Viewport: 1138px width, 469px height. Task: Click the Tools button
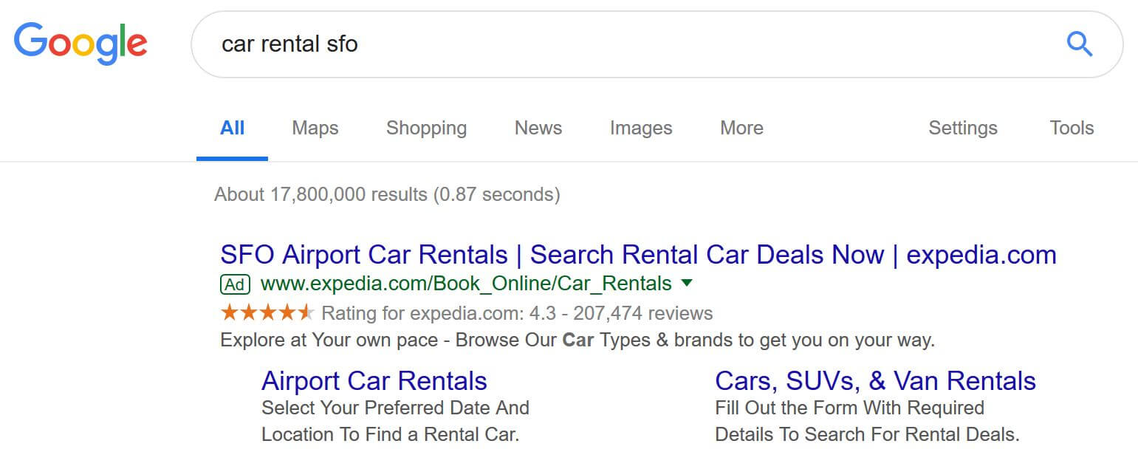click(1072, 128)
